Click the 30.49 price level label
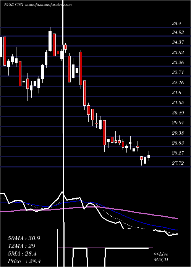The width and height of the screenshot is (191, 267). click(x=178, y=113)
